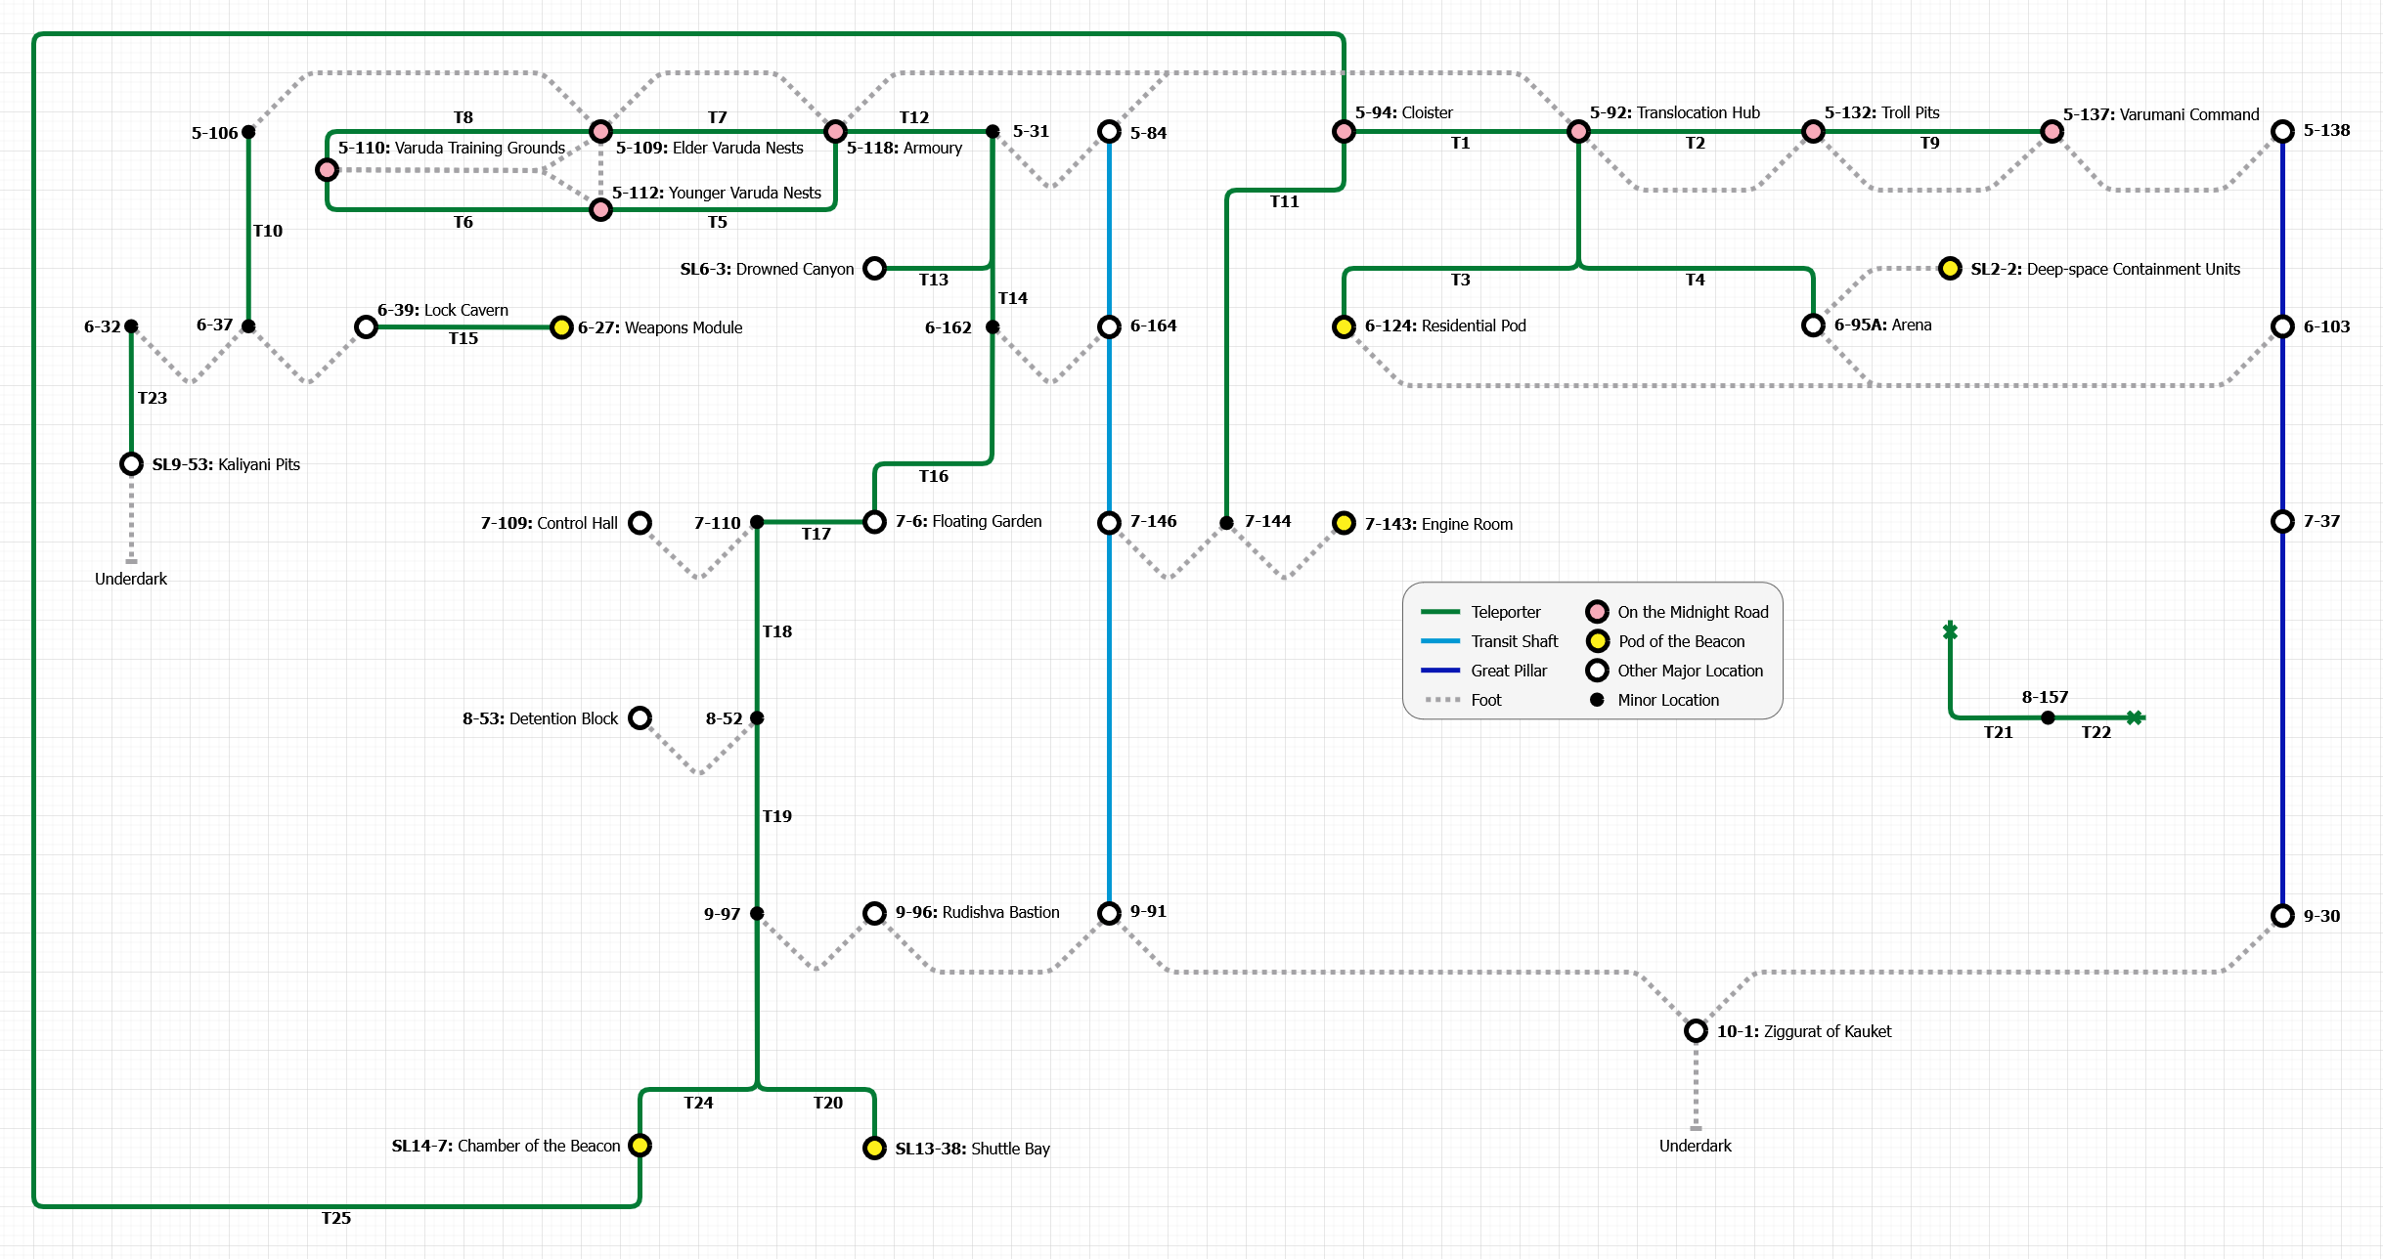2383x1259 pixels.
Task: Select the T11 teleporter label
Action: (x=1284, y=201)
